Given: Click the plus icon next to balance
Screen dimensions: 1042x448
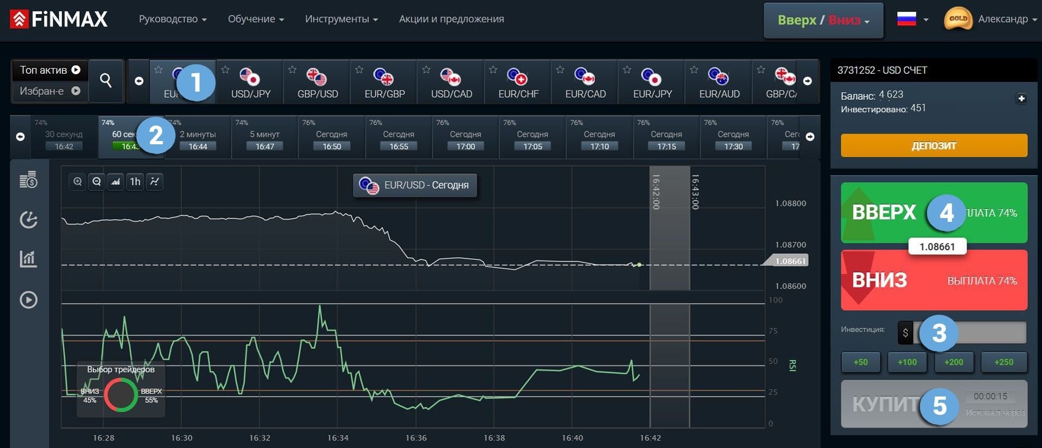Looking at the screenshot, I should click(x=1021, y=98).
